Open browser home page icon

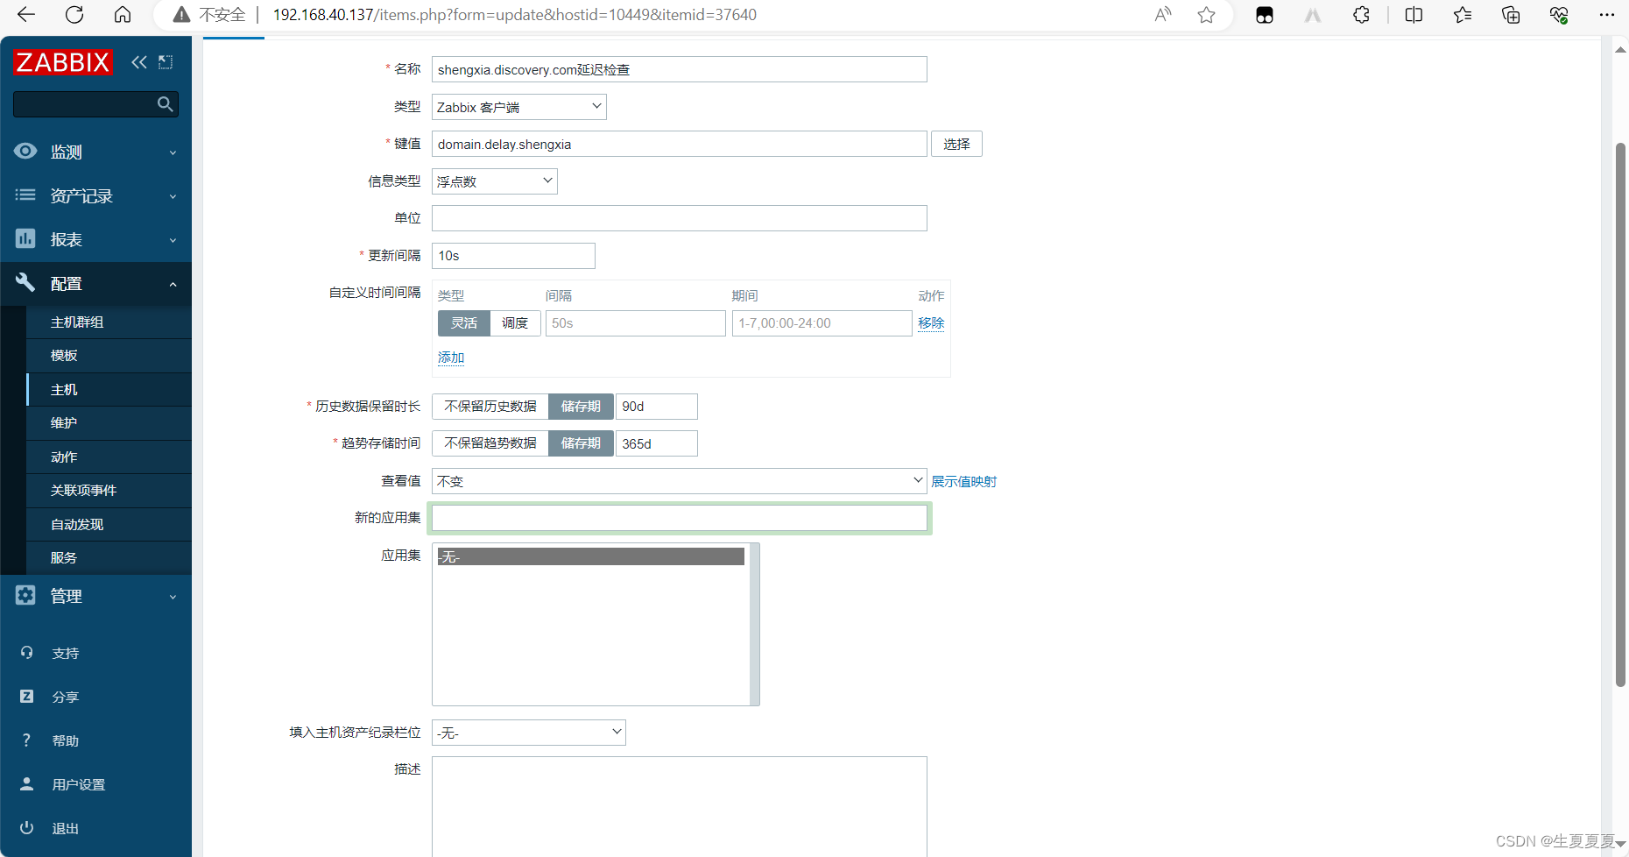click(123, 14)
